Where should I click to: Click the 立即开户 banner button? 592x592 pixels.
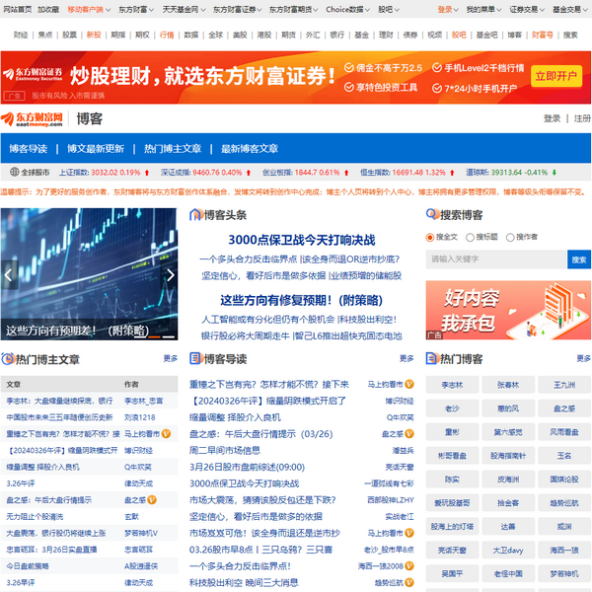[556, 75]
